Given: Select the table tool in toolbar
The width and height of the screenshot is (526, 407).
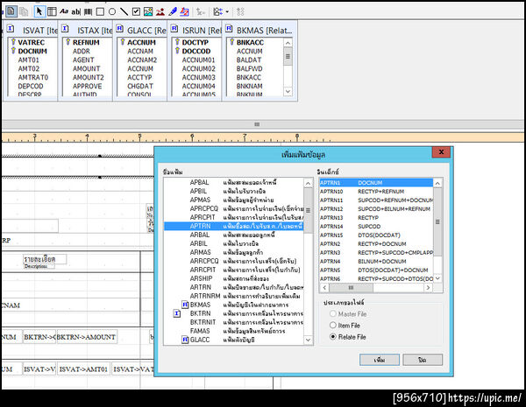Looking at the screenshot, I should tap(52, 11).
